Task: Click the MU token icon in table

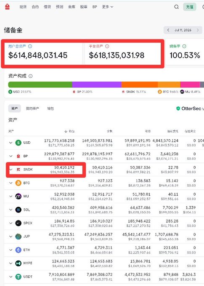Action: coord(18,196)
